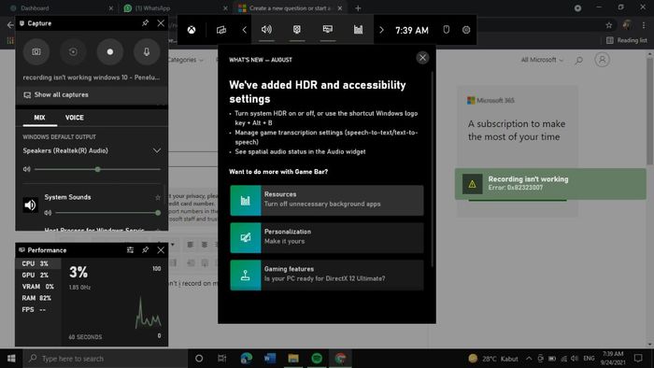The image size is (654, 368).
Task: Favorite System Sounds with star
Action: point(158,198)
